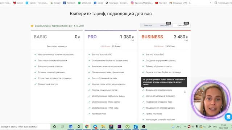The height and width of the screenshot is (130, 232).
Task: Expand the hidden bookmarks overflow arrow
Action: point(210,3)
